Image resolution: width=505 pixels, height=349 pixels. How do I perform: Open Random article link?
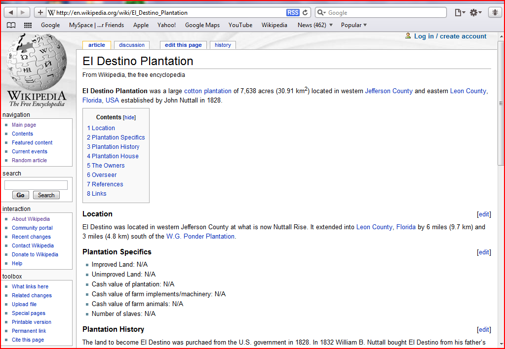click(x=29, y=160)
